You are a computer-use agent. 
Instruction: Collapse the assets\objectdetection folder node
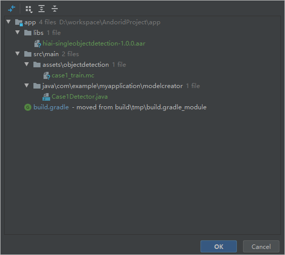27,64
